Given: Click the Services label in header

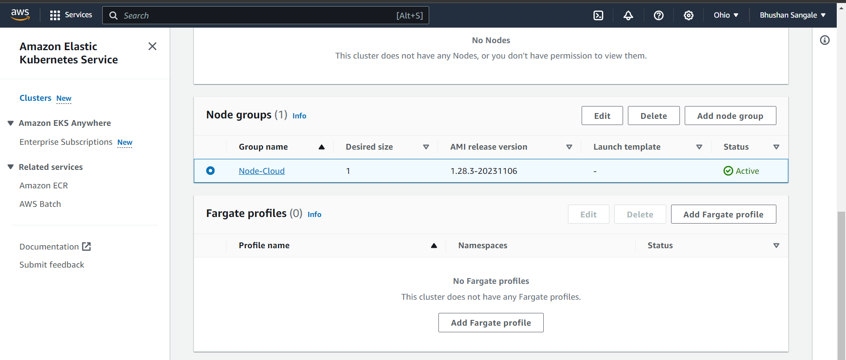Looking at the screenshot, I should [x=78, y=15].
